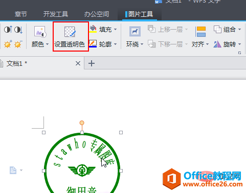Click the 轮廓 outline pen icon
The height and width of the screenshot is (193, 246).
pyautogui.click(x=93, y=44)
